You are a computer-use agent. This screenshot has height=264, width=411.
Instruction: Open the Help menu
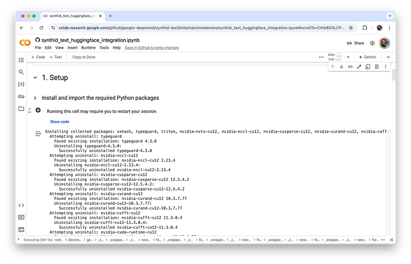tap(117, 48)
